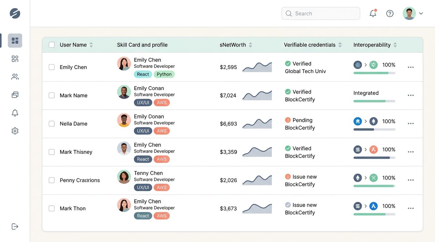The height and width of the screenshot is (242, 435).
Task: Open more options for Penny Cratrions row
Action: point(411,180)
